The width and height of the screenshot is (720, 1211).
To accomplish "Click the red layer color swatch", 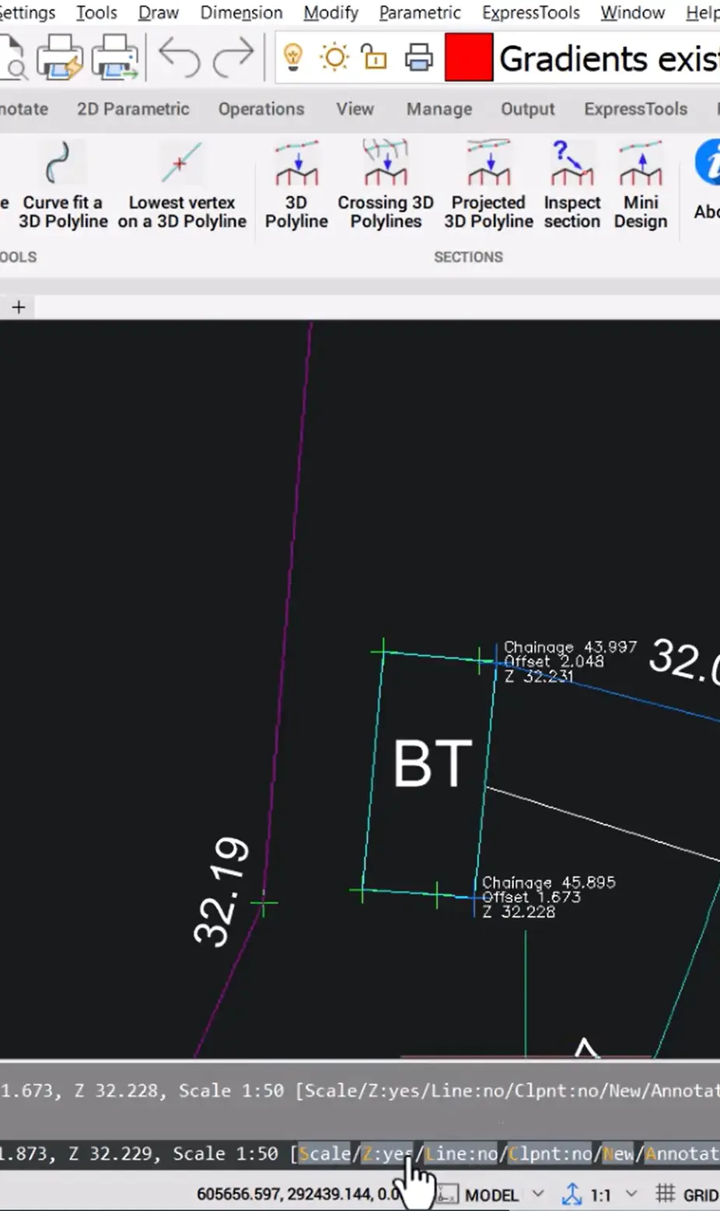I will [468, 58].
